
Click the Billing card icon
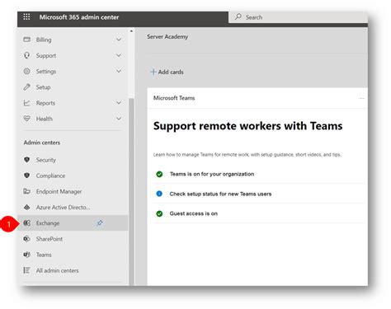pyautogui.click(x=26, y=40)
